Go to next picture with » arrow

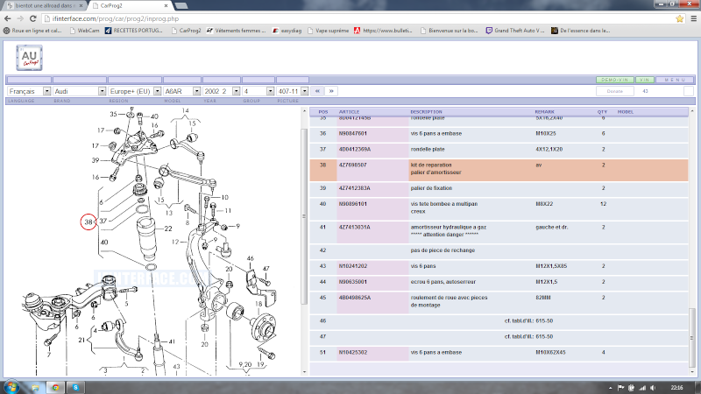331,90
